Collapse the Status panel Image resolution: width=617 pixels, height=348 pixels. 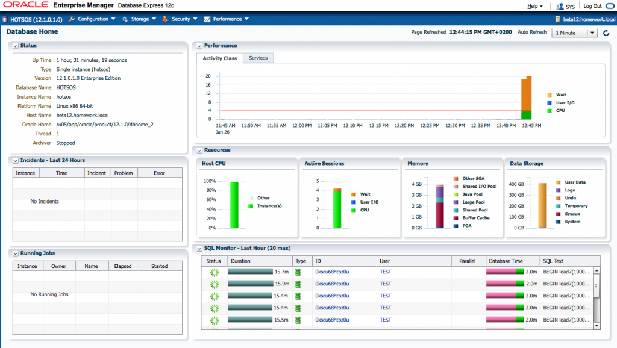click(x=15, y=46)
